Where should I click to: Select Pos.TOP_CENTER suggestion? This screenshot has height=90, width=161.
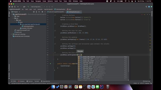(x=103, y=75)
